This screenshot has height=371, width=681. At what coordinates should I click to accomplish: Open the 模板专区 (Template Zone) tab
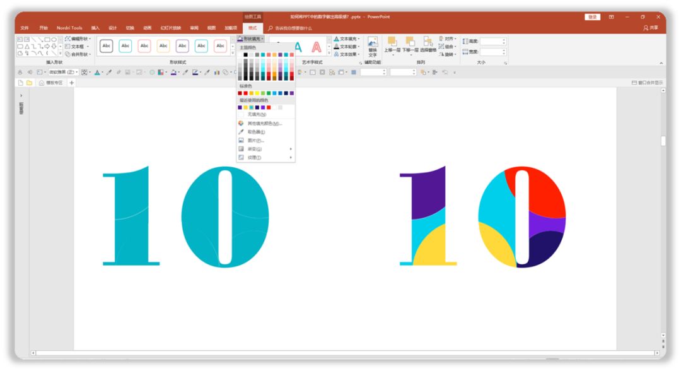[51, 83]
